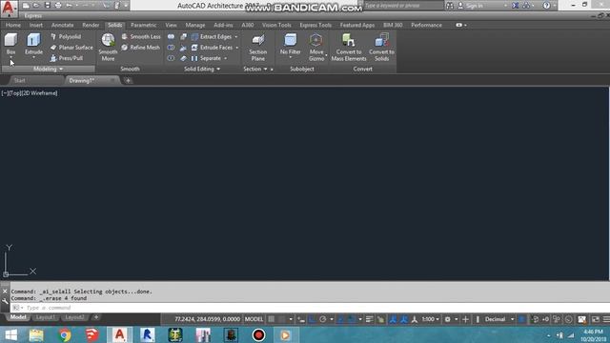Apply Smooth More to mesh
This screenshot has height=343, width=610.
pos(108,47)
